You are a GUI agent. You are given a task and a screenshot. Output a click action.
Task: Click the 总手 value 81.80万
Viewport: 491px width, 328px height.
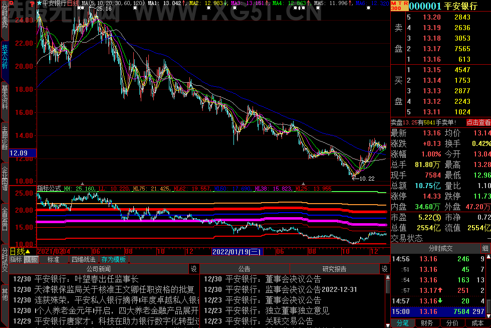coord(427,165)
